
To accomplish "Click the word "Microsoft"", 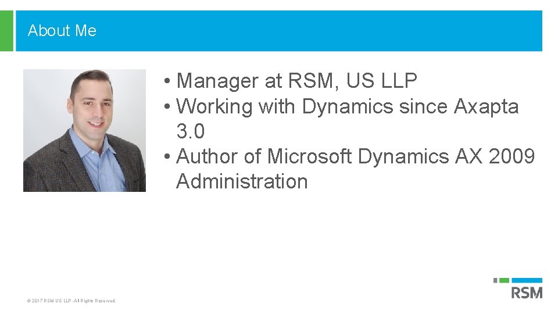I will (x=309, y=156).
